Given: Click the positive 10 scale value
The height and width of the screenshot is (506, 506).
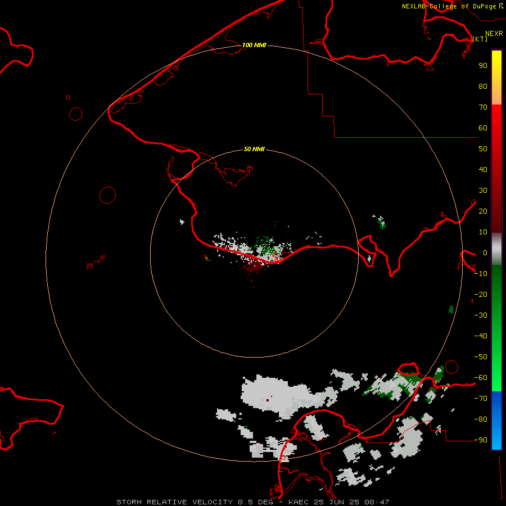Looking at the screenshot, I should point(483,232).
